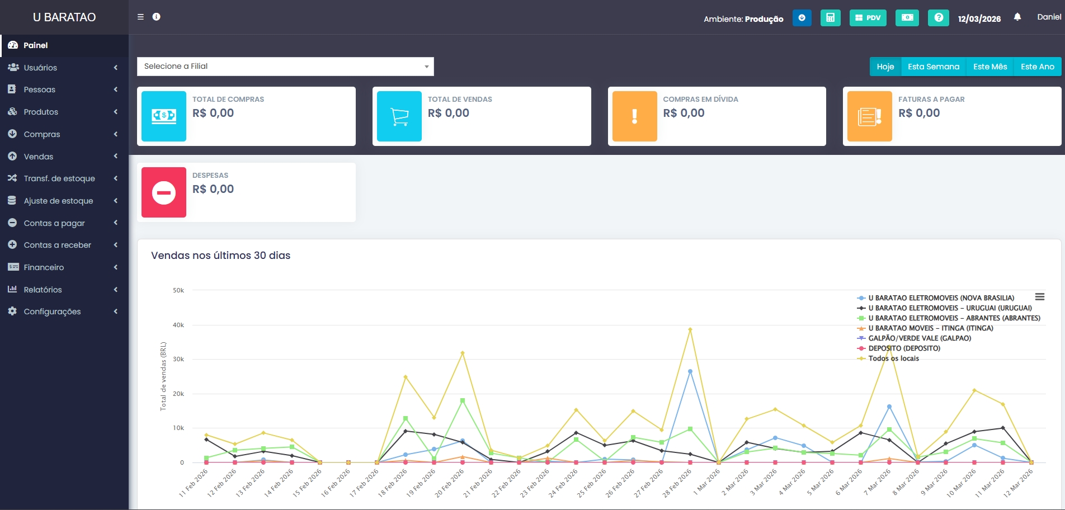Click the Compras down-arrow circle icon
Screen dimensions: 1065x510
click(12, 134)
